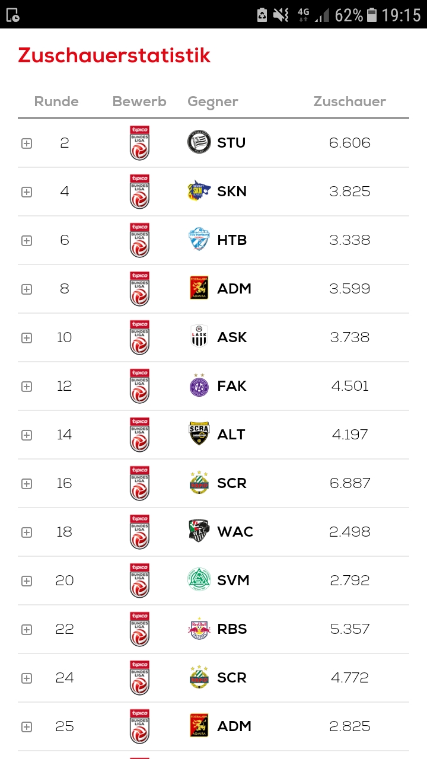
Task: Expand the round 16 SCR row
Action: coord(27,484)
